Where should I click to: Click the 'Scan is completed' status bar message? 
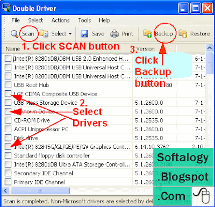[78, 201]
